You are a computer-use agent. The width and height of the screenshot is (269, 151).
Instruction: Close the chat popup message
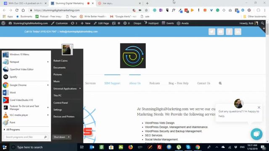coord(259,107)
